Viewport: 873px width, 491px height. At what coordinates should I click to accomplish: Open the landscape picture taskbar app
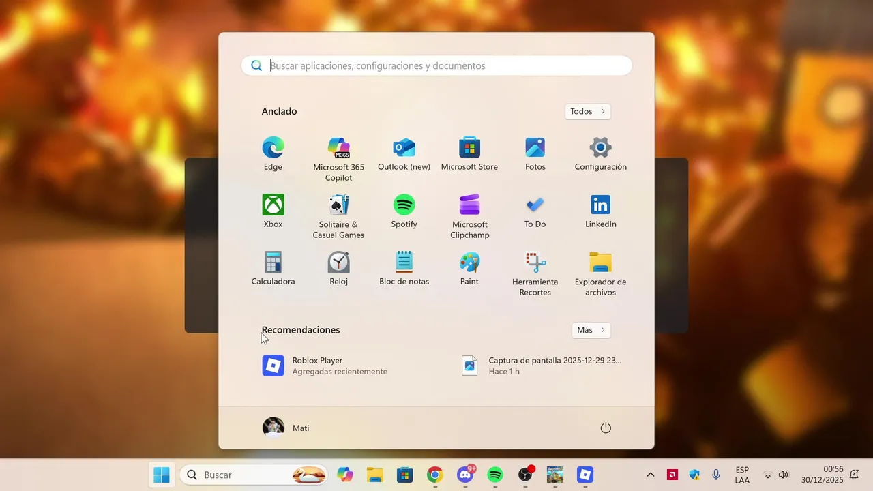[x=555, y=475]
